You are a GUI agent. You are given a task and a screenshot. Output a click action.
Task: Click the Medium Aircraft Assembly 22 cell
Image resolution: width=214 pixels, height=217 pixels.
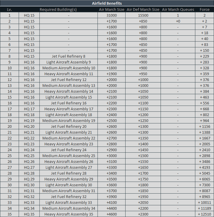coord(69,138)
